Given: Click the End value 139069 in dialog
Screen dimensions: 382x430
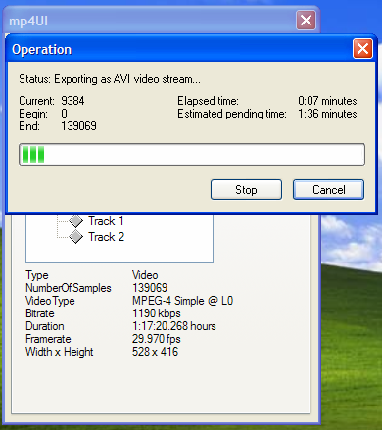Looking at the screenshot, I should 78,126.
